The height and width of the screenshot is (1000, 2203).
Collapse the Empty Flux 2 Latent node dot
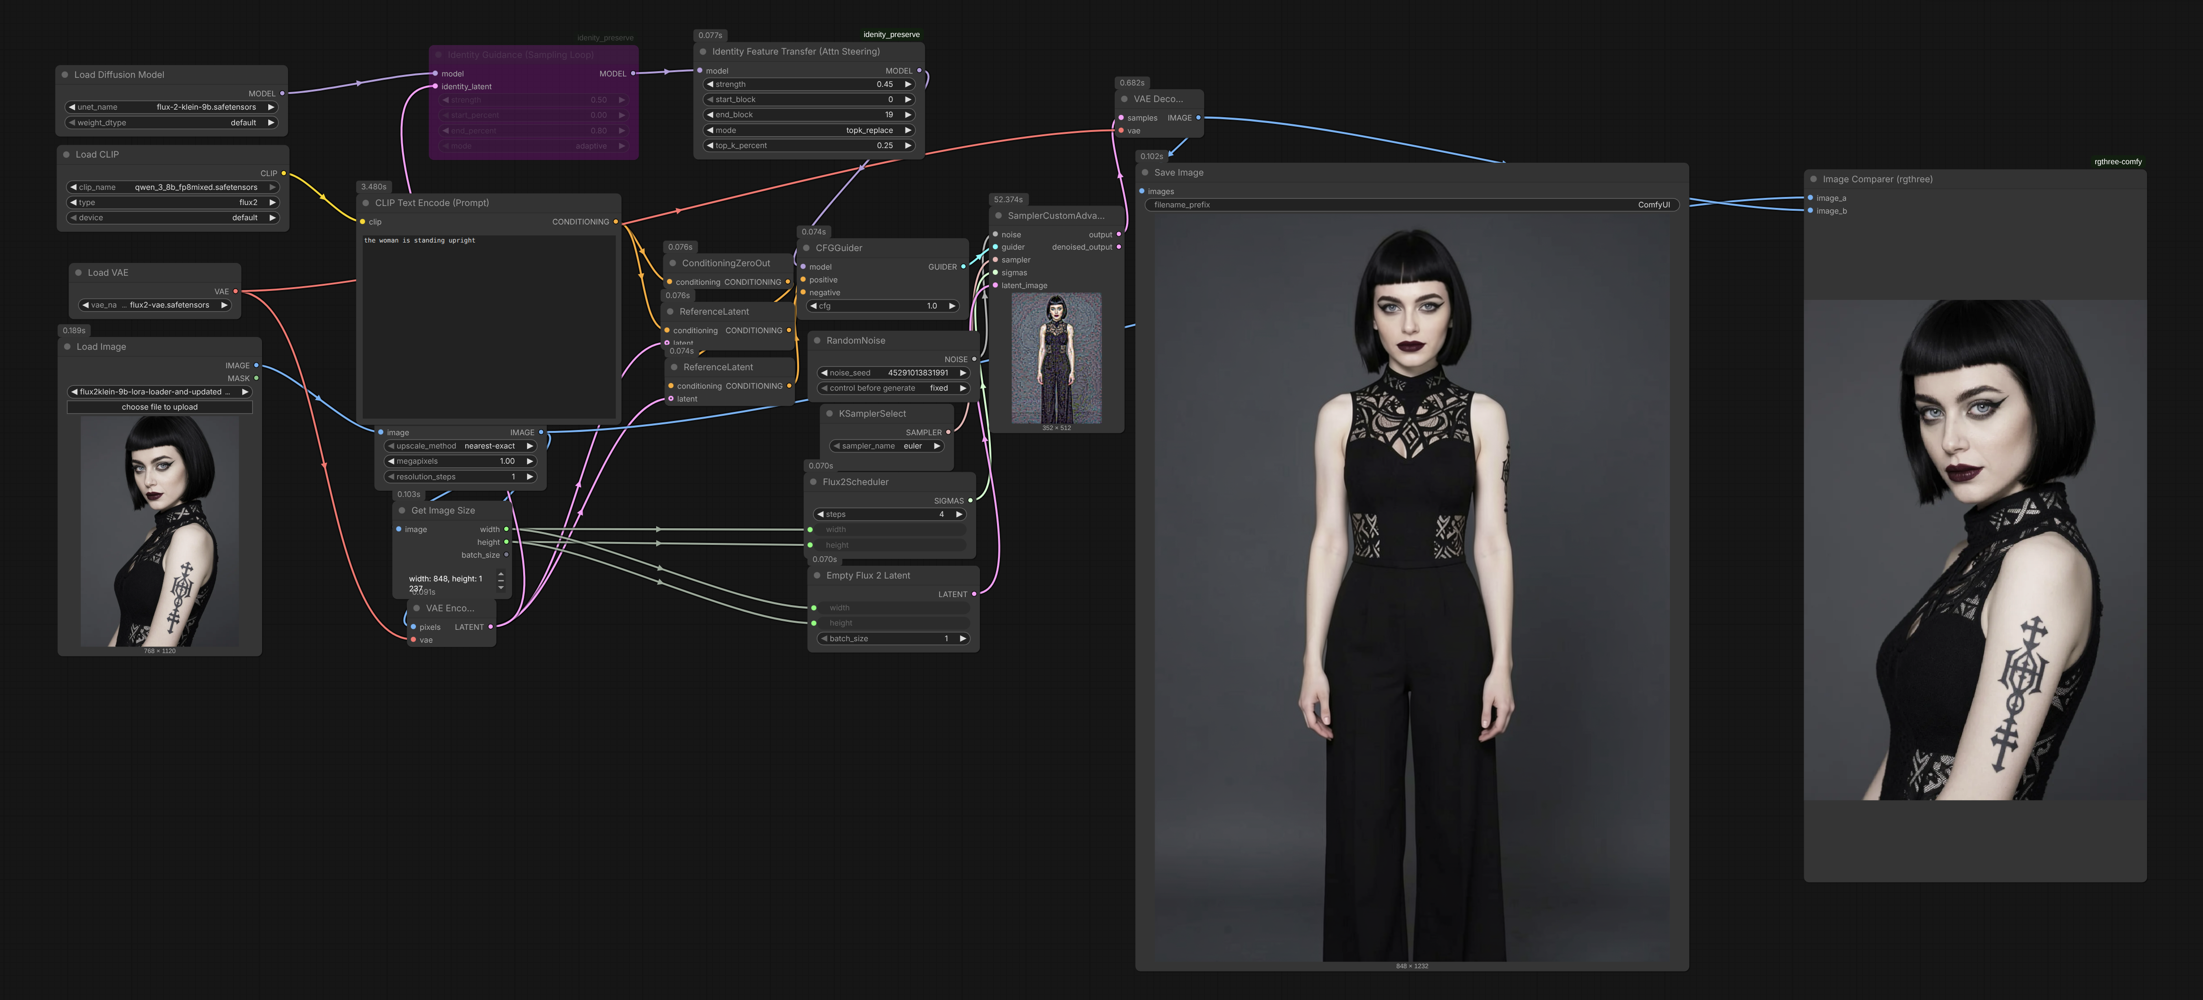tap(818, 576)
